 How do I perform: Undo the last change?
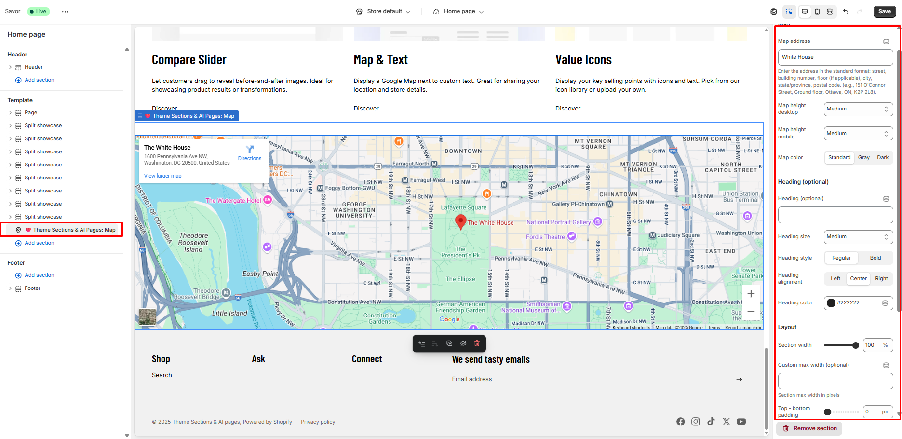[846, 12]
